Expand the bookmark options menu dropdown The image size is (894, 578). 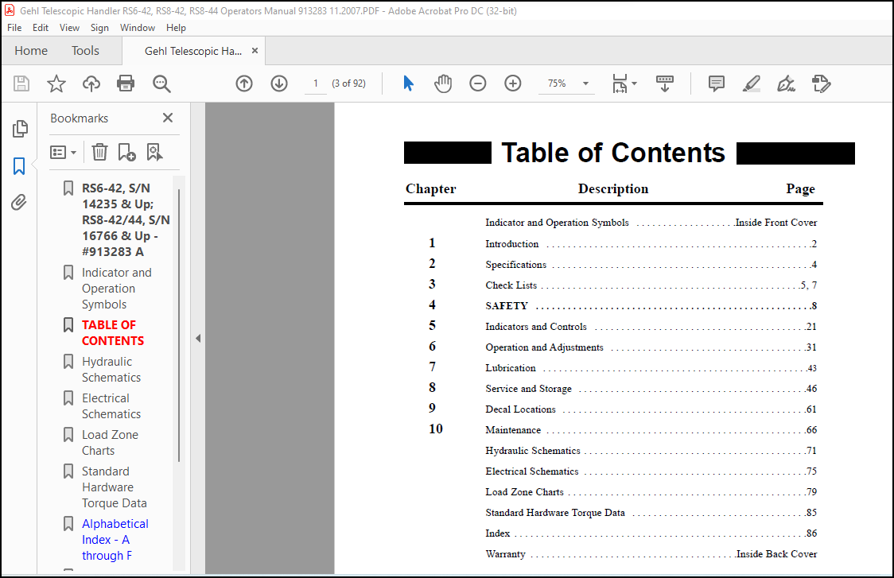pyautogui.click(x=64, y=152)
